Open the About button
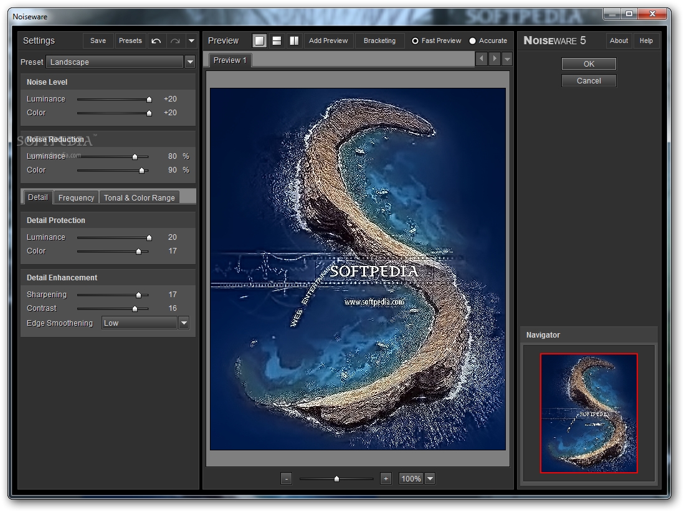The width and height of the screenshot is (684, 512). [619, 40]
